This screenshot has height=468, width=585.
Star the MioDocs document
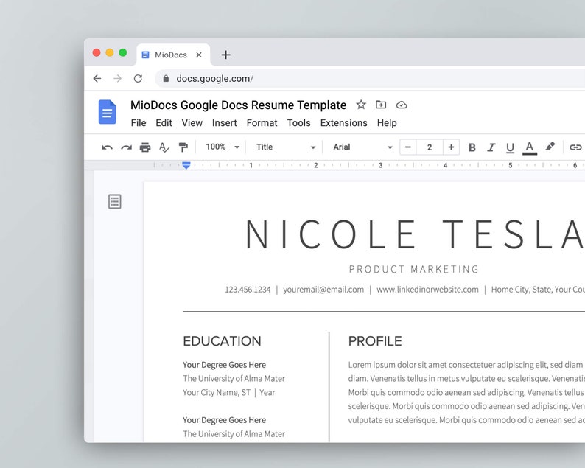click(361, 105)
